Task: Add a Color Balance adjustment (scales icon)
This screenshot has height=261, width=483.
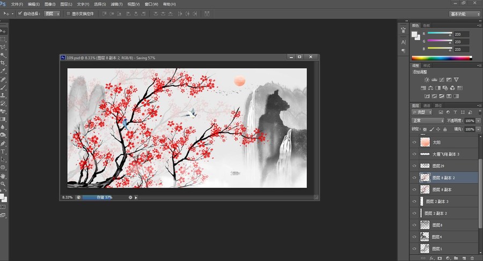Action: click(430, 88)
